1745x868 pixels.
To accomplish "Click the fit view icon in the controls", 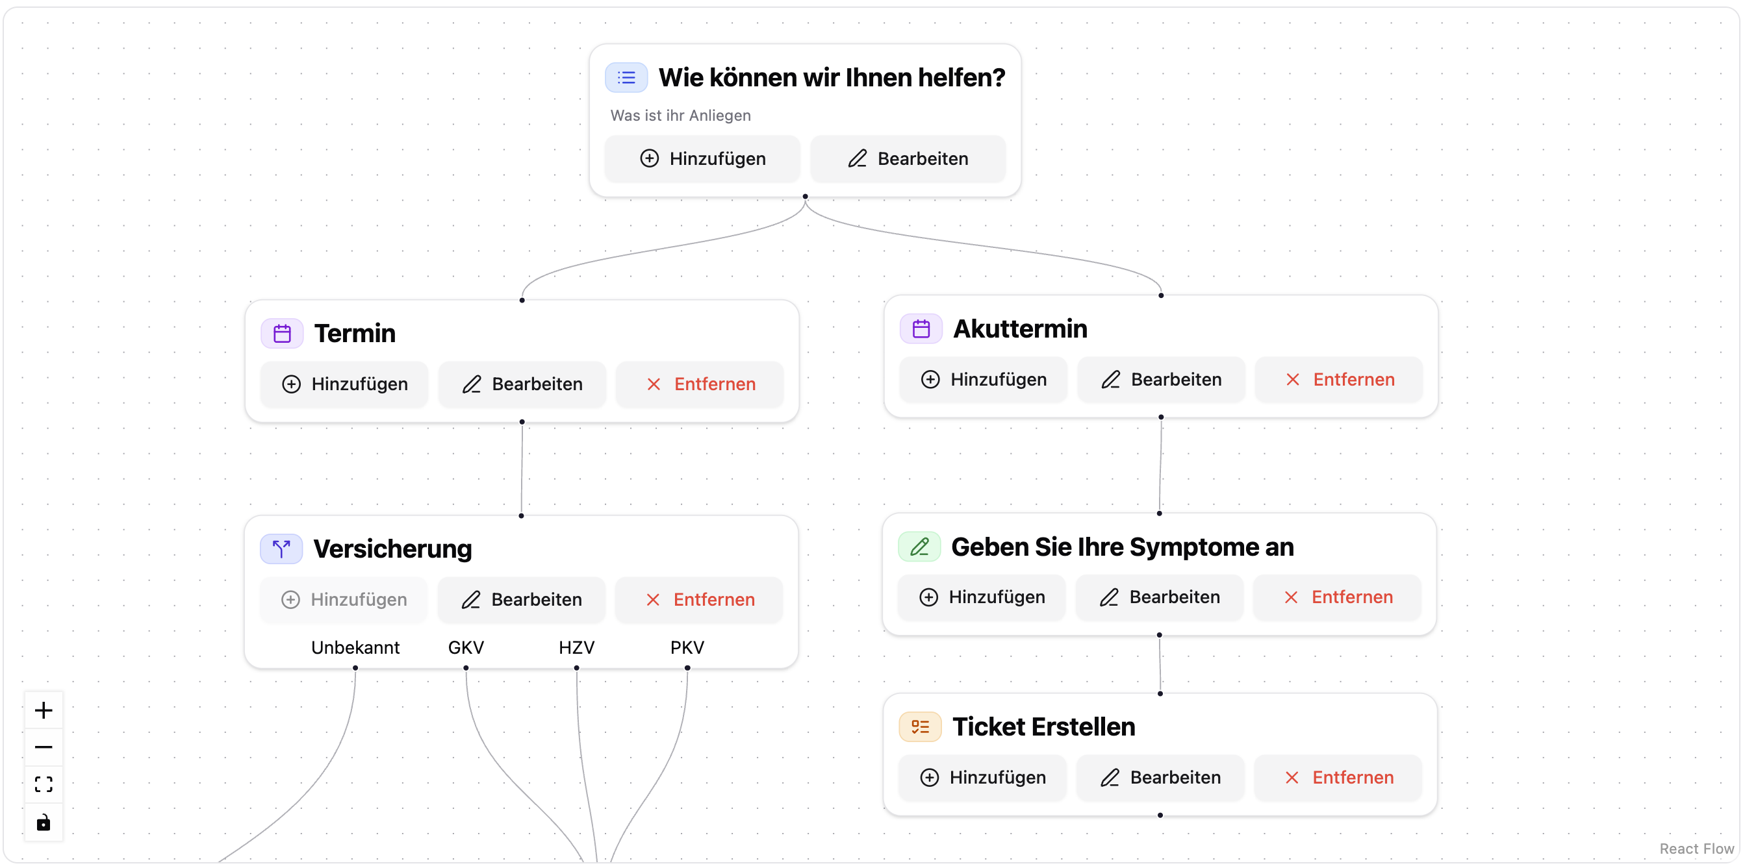I will (x=44, y=784).
